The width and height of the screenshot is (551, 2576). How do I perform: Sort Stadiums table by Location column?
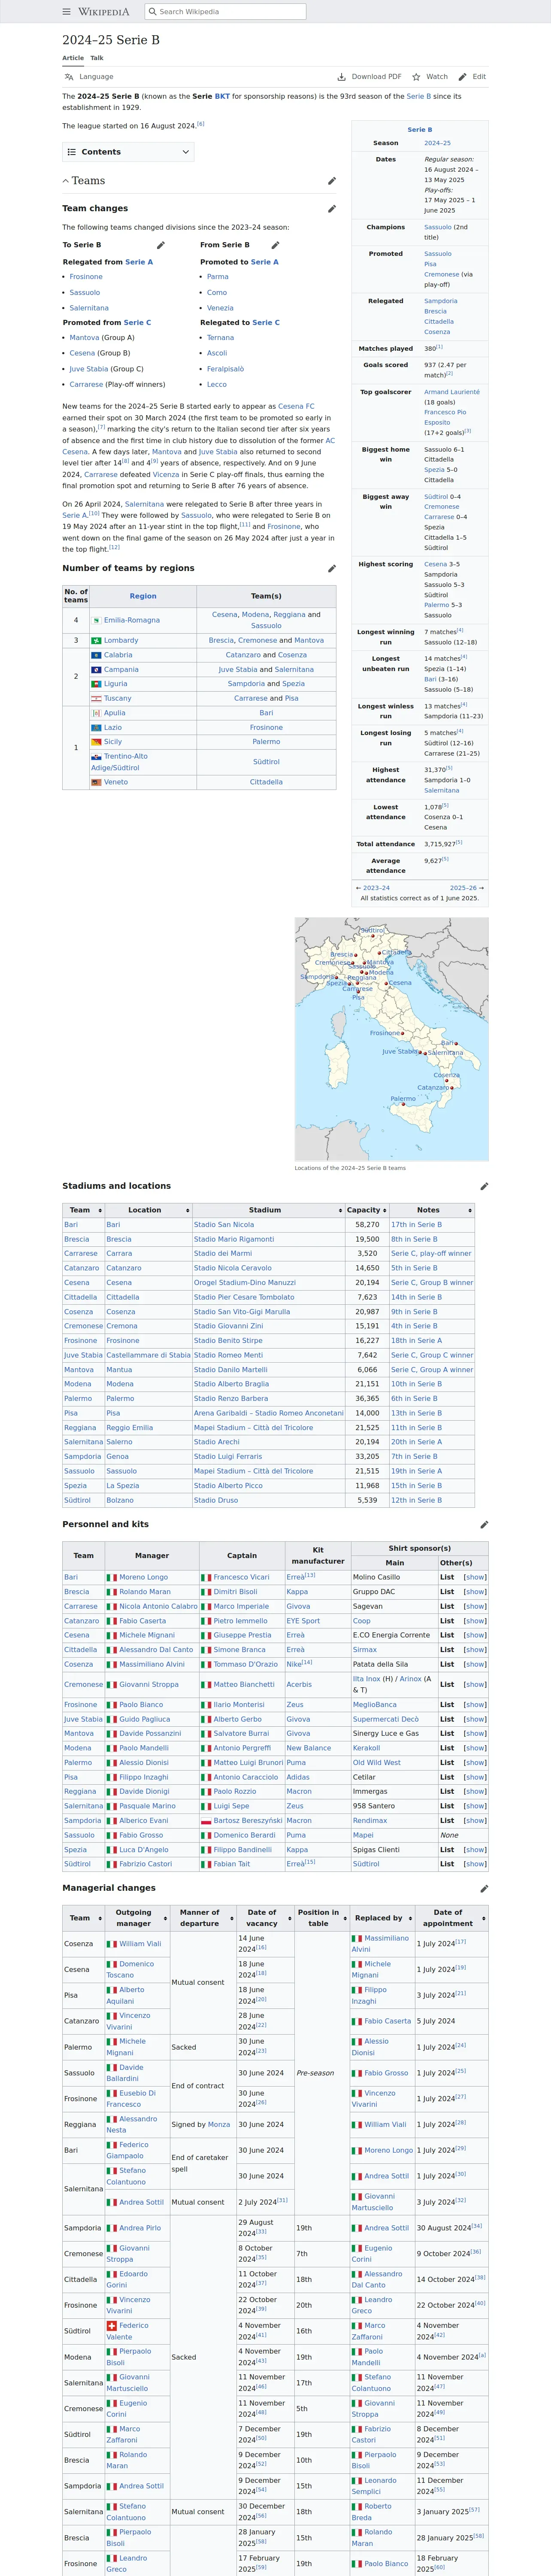[x=148, y=1210]
